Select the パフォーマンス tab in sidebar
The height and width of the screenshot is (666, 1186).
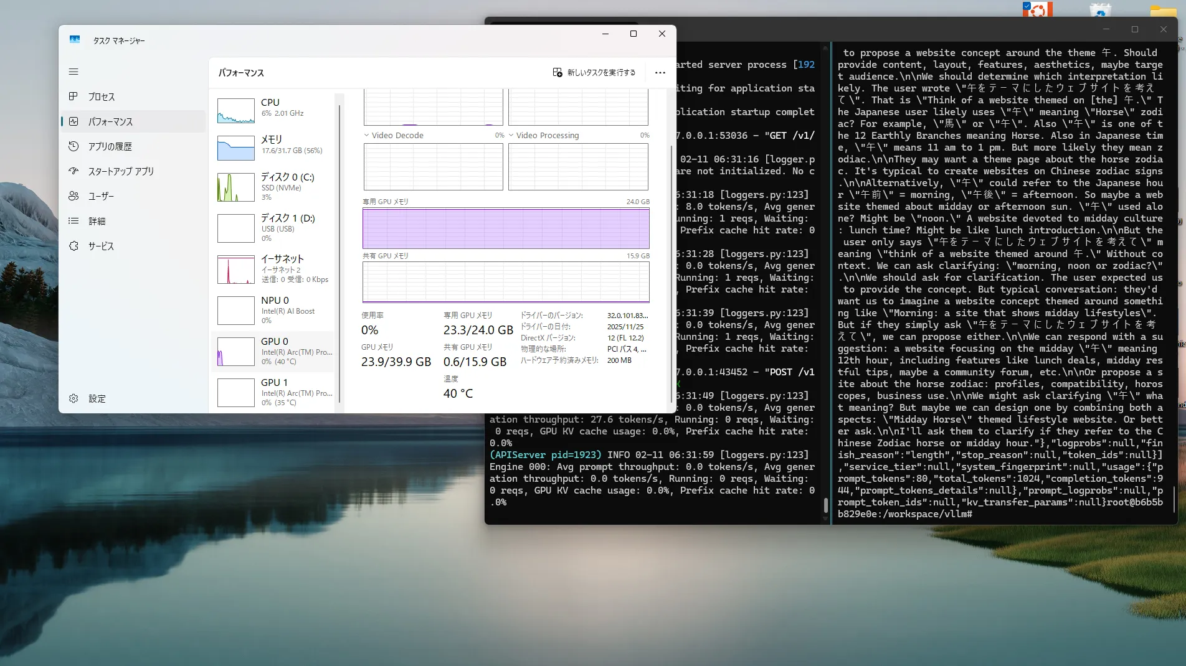(x=110, y=121)
